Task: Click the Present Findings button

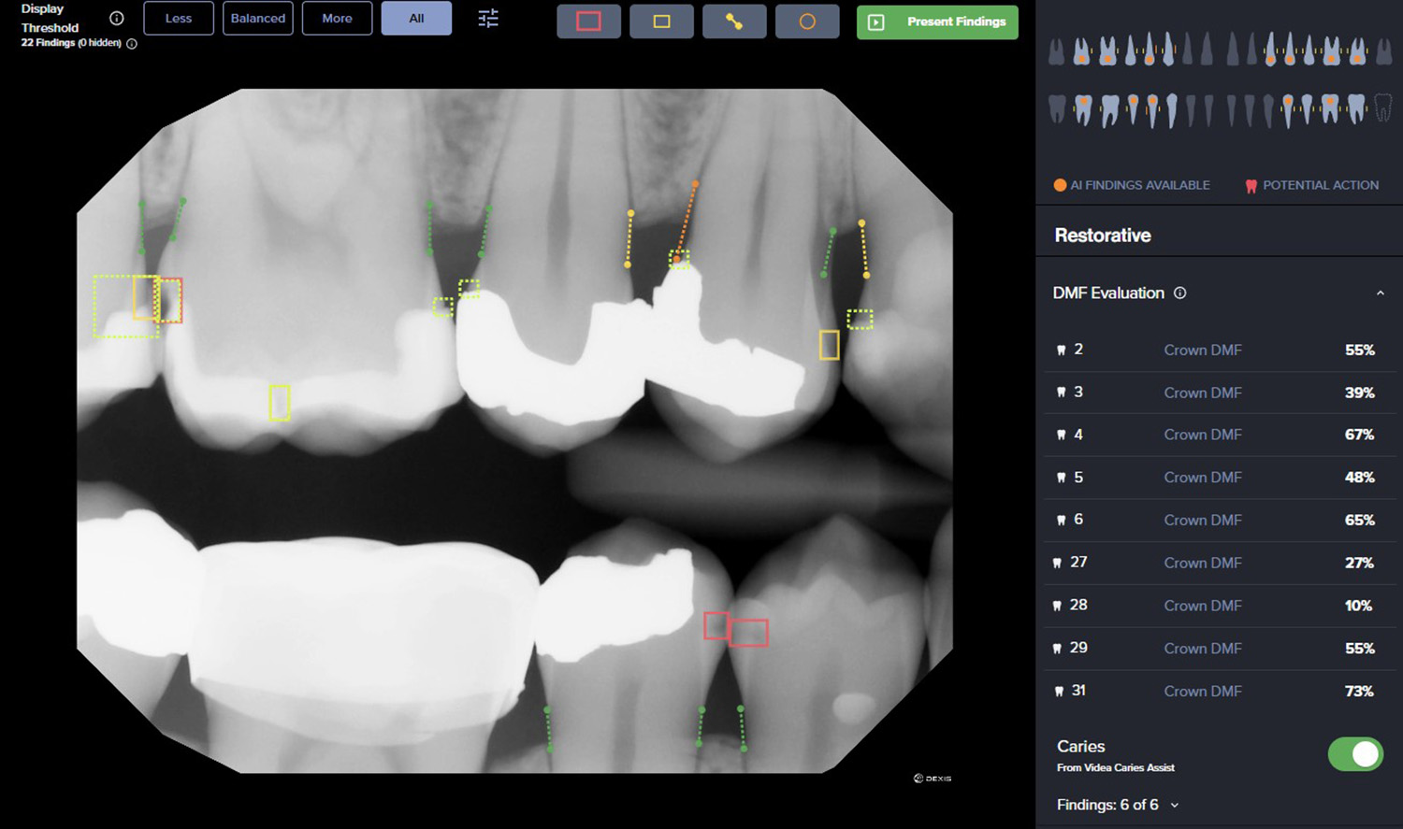Action: [x=937, y=21]
